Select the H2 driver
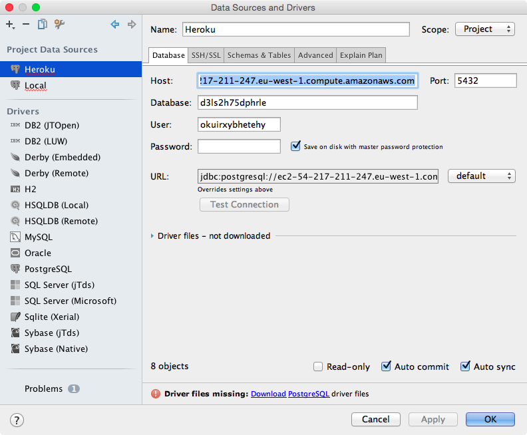The image size is (527, 435). tap(71, 189)
